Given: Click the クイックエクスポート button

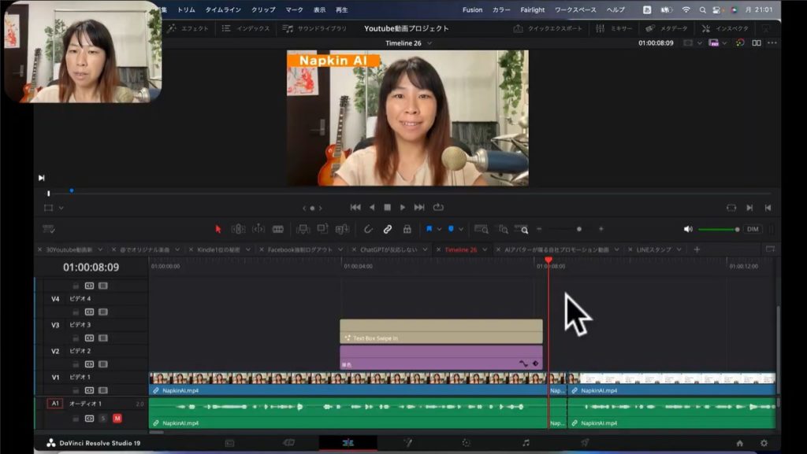Looking at the screenshot, I should [x=548, y=28].
